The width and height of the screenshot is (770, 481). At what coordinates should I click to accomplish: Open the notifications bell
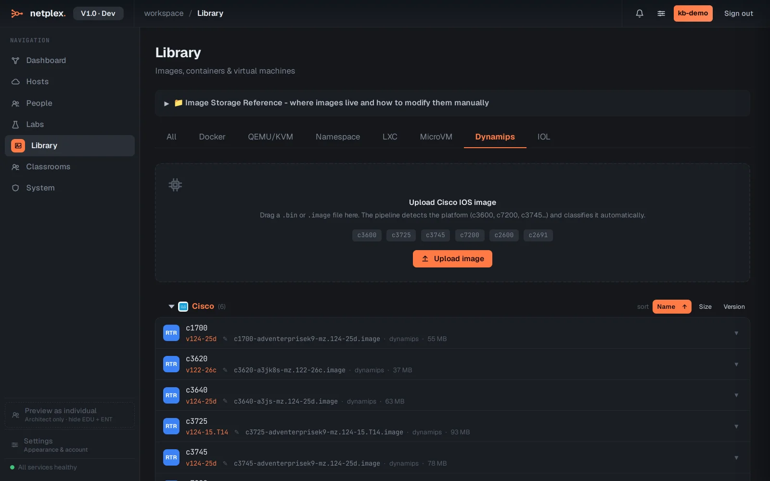640,13
